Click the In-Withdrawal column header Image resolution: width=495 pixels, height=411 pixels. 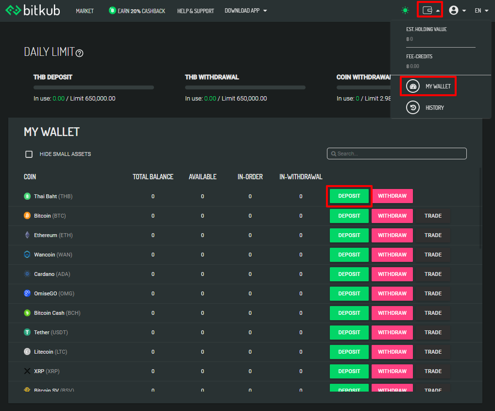coord(301,177)
